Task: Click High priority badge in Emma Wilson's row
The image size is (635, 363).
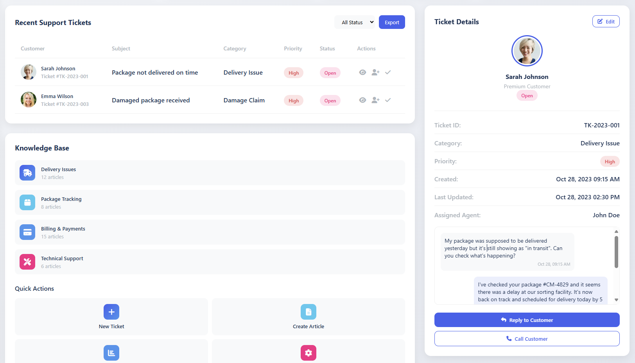Action: pos(294,100)
